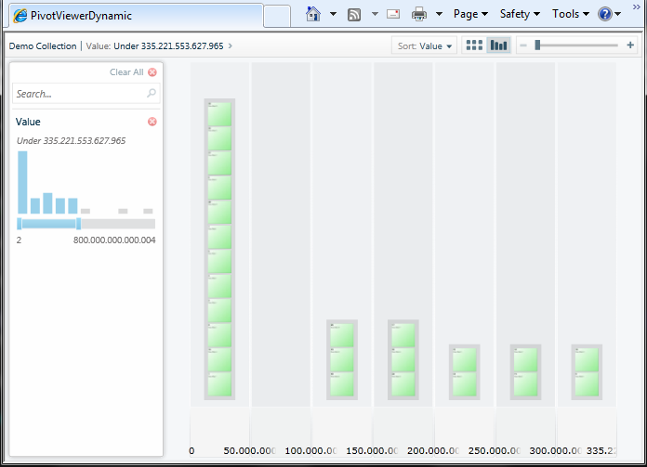Open the Safety menu

pos(520,14)
